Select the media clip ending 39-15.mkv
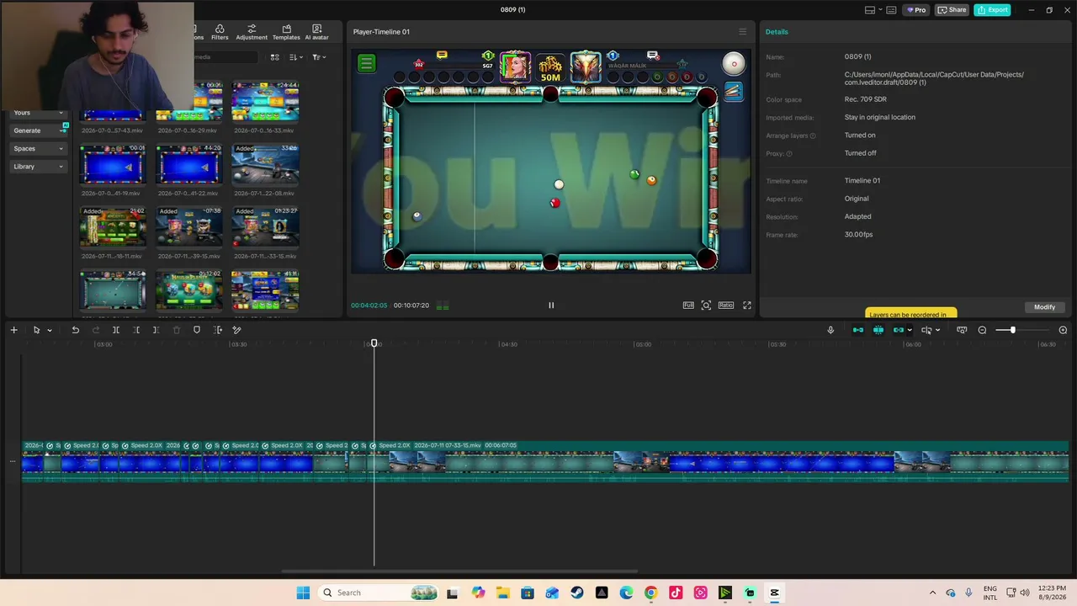Screen dimensions: 1077x606 tap(188, 234)
